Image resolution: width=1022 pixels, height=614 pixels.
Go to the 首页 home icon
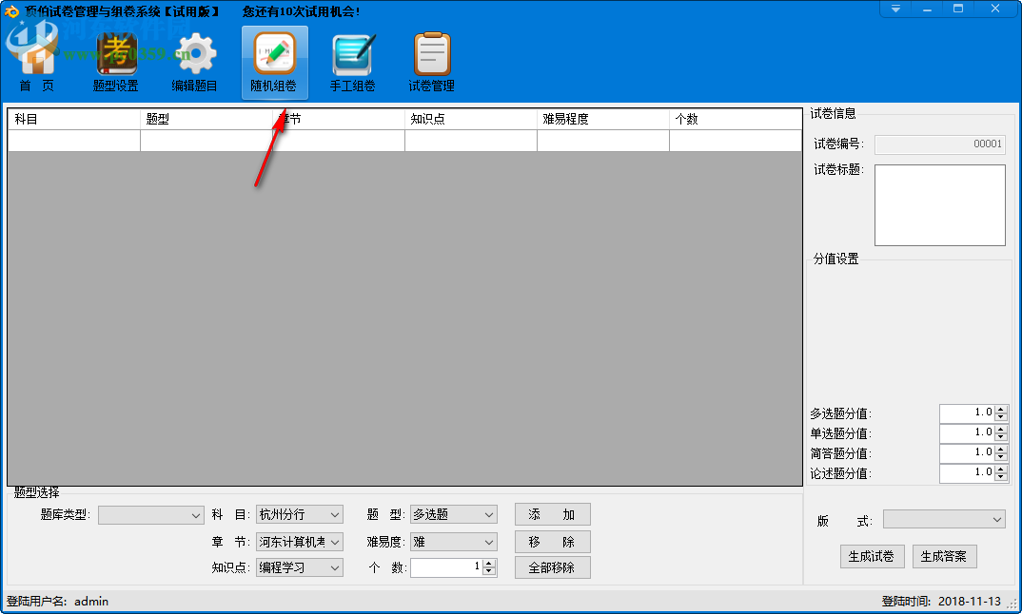(x=36, y=63)
